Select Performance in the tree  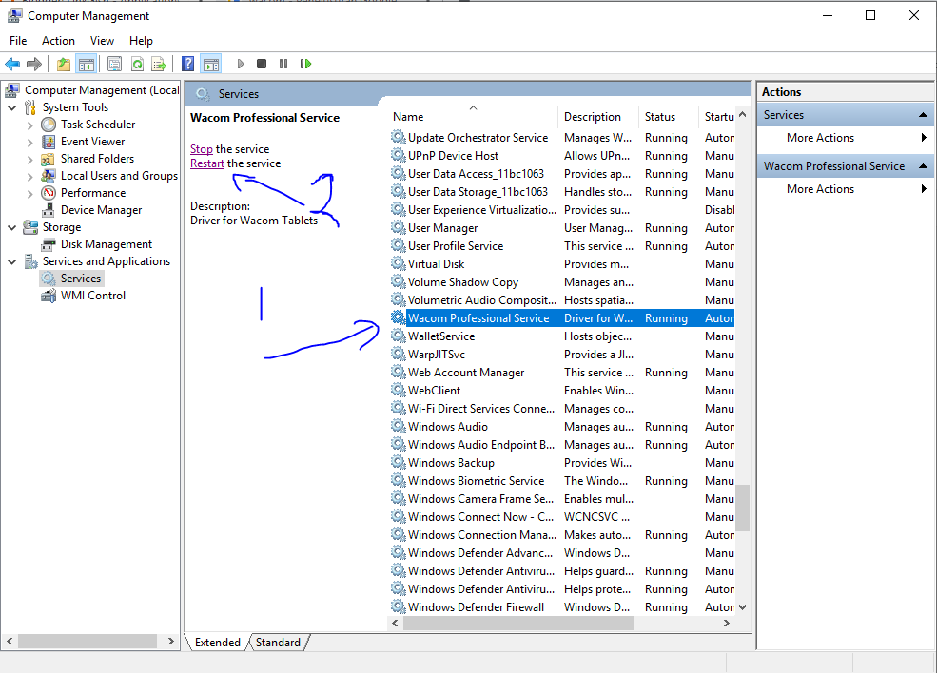click(93, 193)
